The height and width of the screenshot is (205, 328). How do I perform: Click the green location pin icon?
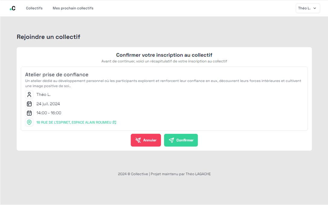coord(29,122)
